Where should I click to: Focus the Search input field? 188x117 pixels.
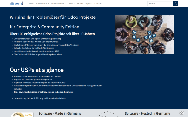160,3
